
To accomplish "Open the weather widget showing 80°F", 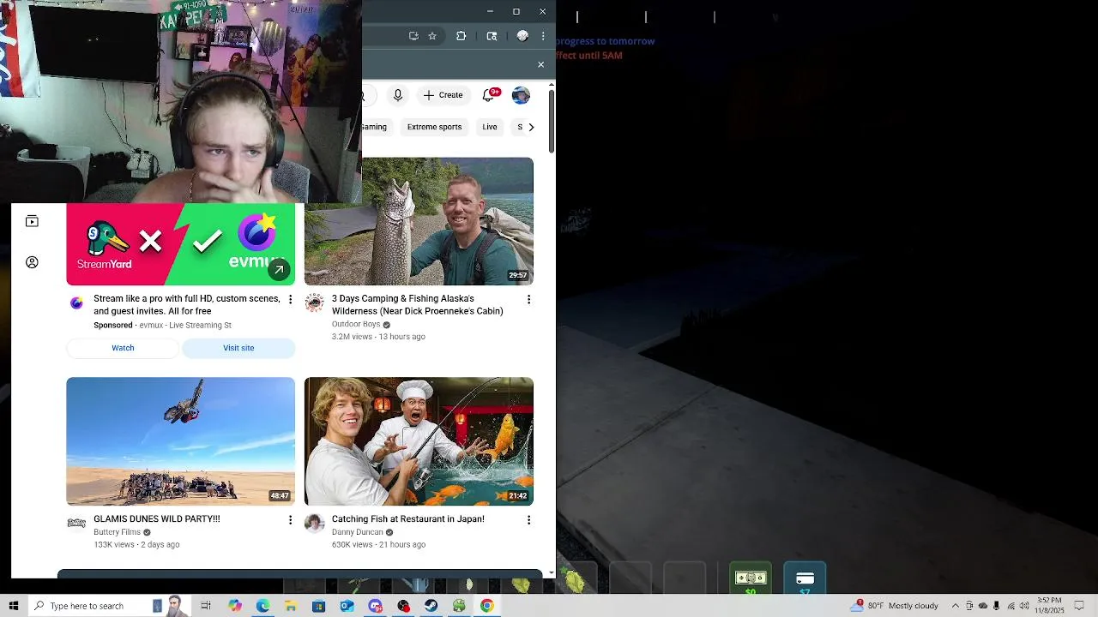I will (894, 606).
